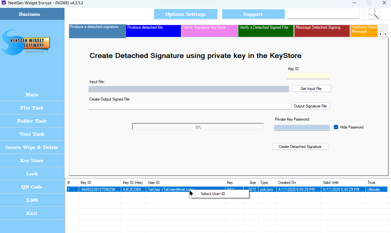Click the pub/priv type cell

pyautogui.click(x=267, y=189)
